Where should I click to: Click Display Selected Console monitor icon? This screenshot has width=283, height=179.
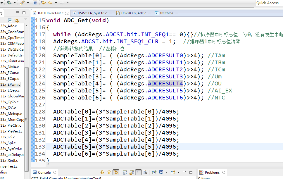[161, 172]
